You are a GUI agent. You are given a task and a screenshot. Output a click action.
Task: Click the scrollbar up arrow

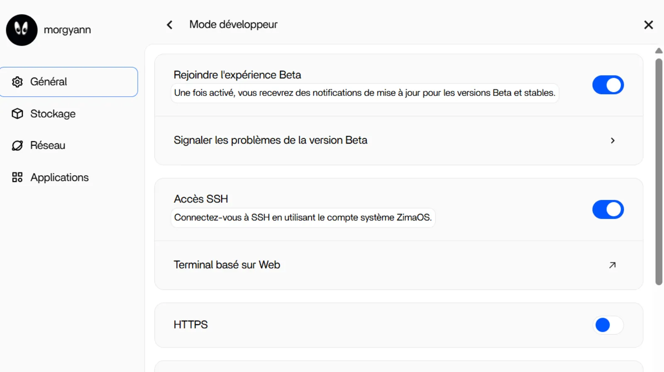659,51
